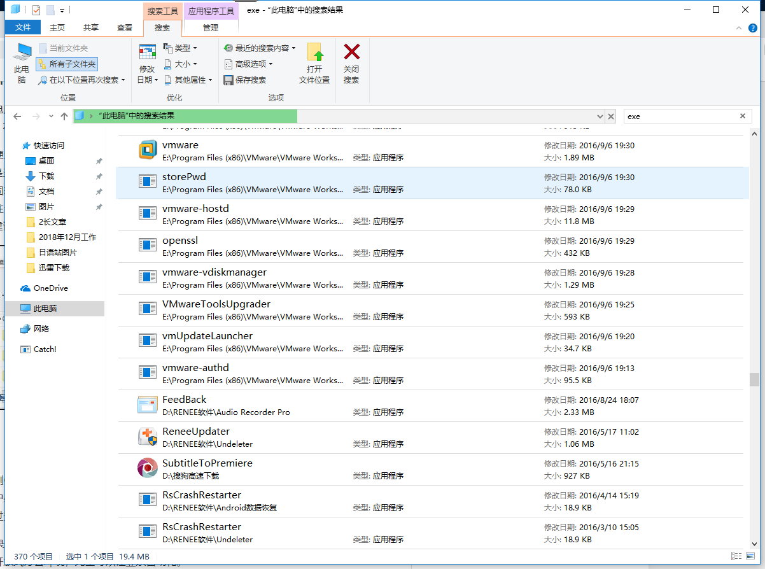Click the openssl file icon
The width and height of the screenshot is (765, 569).
point(148,245)
